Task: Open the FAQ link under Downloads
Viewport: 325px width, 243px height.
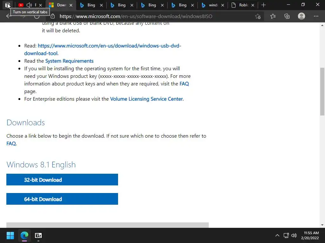Action: coord(11,144)
